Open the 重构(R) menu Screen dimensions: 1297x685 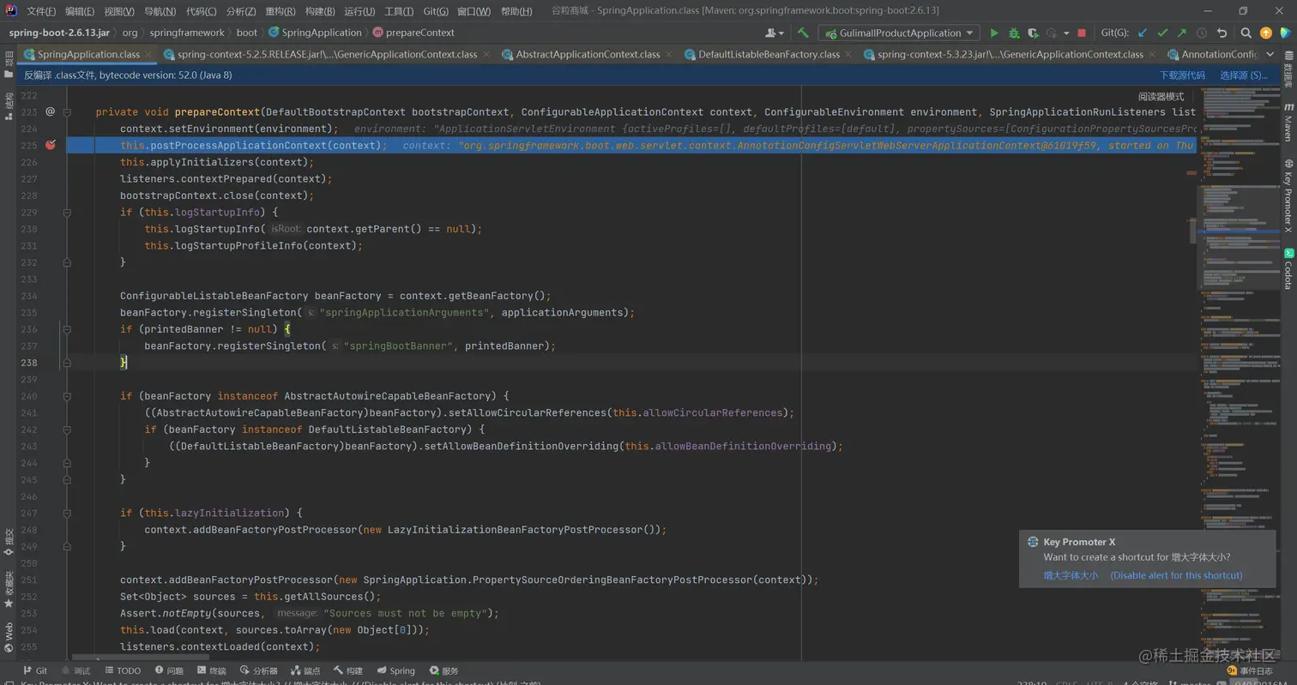(x=280, y=11)
